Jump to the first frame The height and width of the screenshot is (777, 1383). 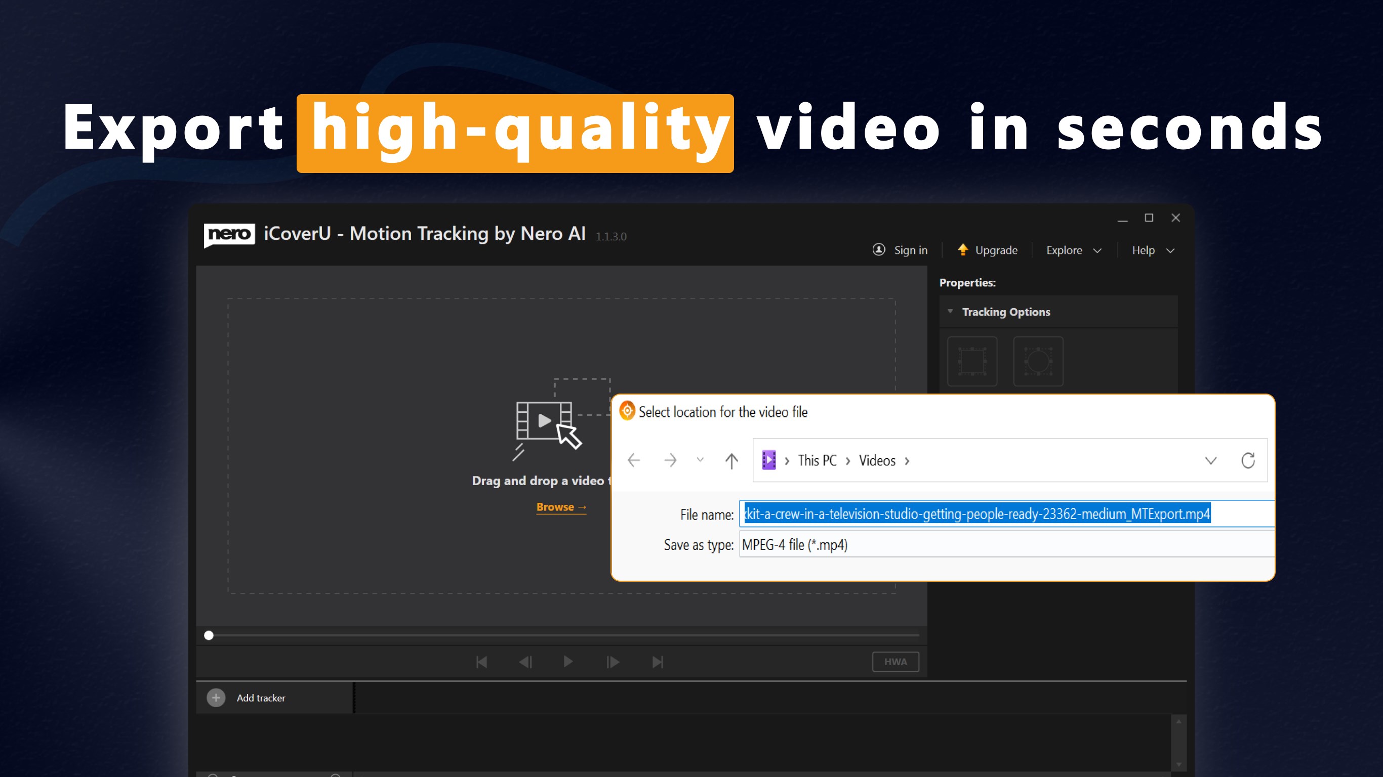481,662
